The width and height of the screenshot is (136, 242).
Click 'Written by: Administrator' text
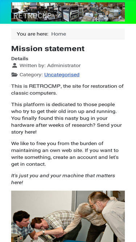[x=50, y=65]
